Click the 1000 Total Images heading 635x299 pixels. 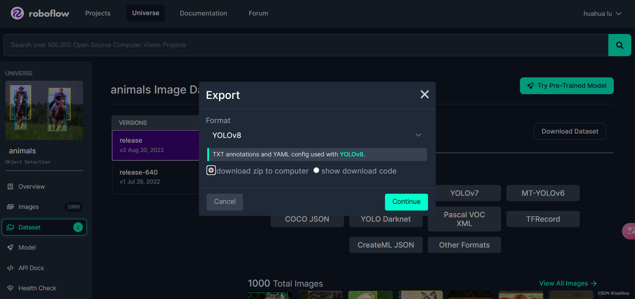(x=285, y=284)
